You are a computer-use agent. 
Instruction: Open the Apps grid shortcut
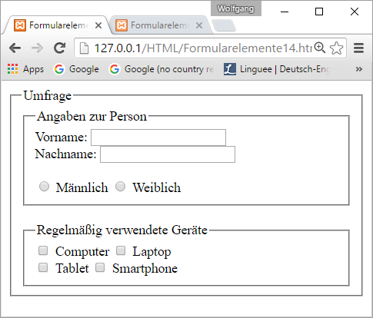(x=25, y=69)
